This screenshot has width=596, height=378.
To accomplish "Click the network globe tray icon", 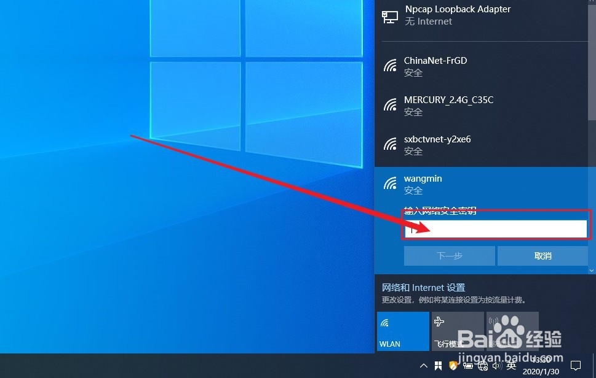I will 483,366.
